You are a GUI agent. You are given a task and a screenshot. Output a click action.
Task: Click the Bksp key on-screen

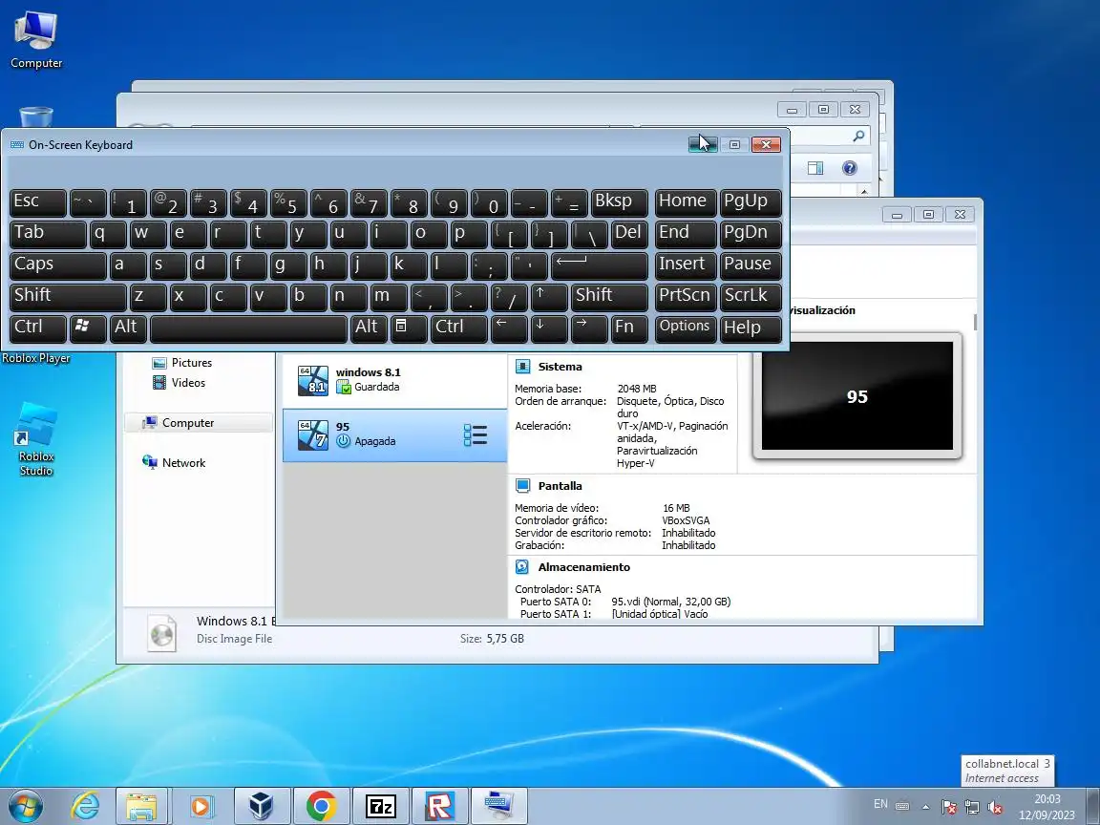pyautogui.click(x=619, y=202)
